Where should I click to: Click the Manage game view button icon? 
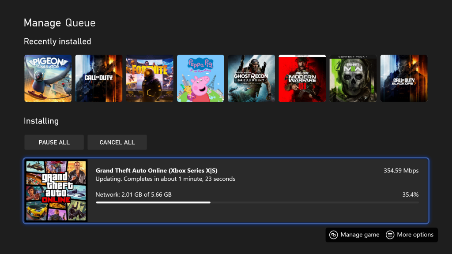(334, 235)
